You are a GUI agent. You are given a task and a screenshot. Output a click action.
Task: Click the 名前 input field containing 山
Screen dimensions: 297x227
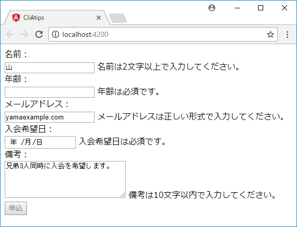click(x=49, y=68)
